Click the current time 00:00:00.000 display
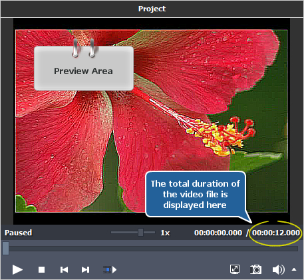The height and width of the screenshot is (280, 304). (218, 233)
